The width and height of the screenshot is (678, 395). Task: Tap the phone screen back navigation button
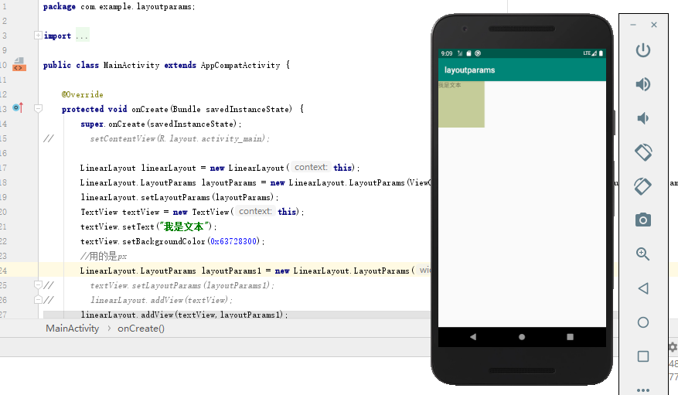point(473,337)
